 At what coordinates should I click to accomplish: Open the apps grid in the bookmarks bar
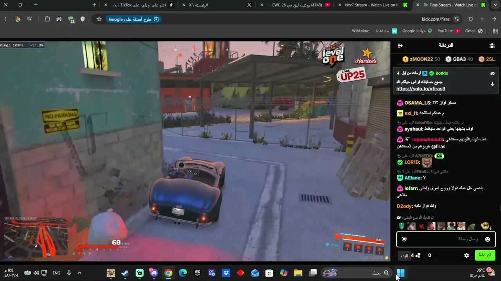[x=495, y=31]
